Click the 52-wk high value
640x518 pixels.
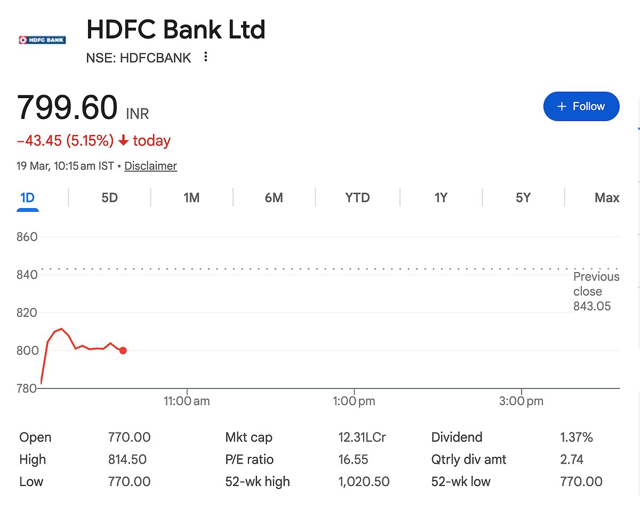point(364,482)
